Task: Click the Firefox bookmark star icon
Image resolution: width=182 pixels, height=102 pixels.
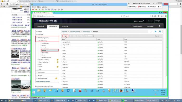Action: pos(152,16)
